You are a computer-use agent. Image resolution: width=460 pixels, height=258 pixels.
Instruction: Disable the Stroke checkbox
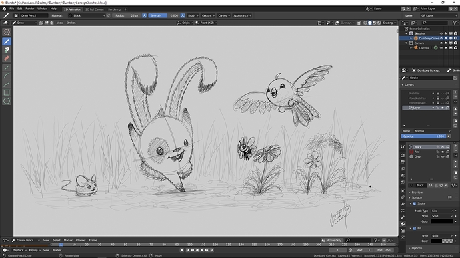tap(415, 204)
